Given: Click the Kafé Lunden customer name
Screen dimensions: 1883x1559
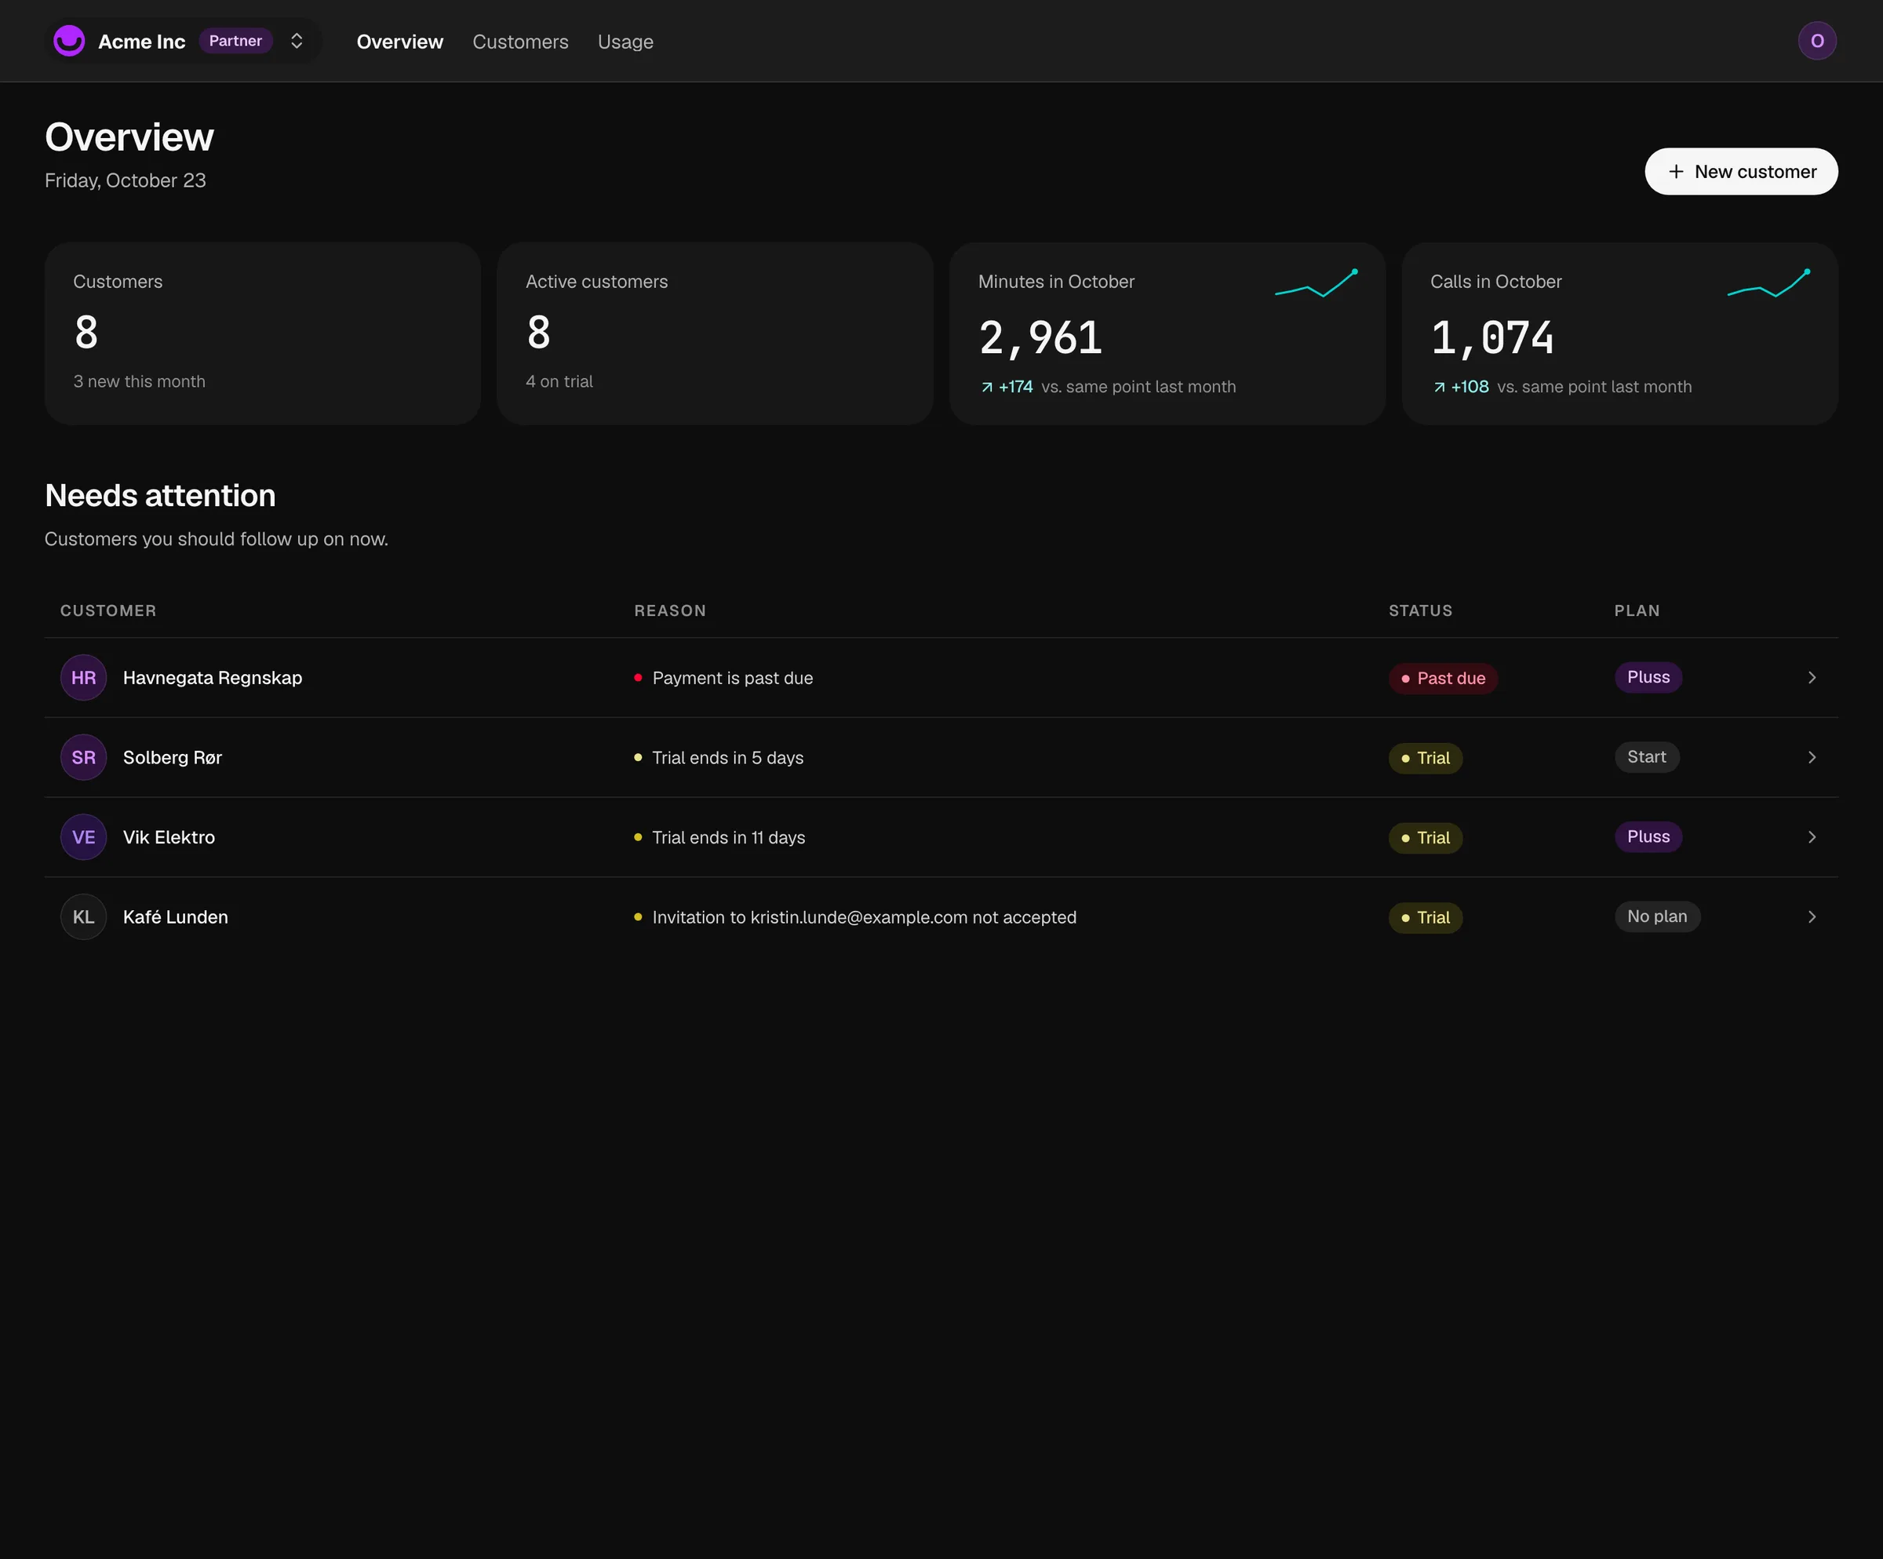Looking at the screenshot, I should [x=175, y=918].
